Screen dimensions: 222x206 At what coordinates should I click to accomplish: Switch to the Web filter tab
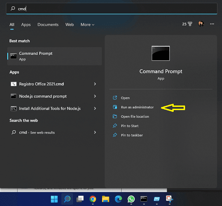(x=70, y=24)
